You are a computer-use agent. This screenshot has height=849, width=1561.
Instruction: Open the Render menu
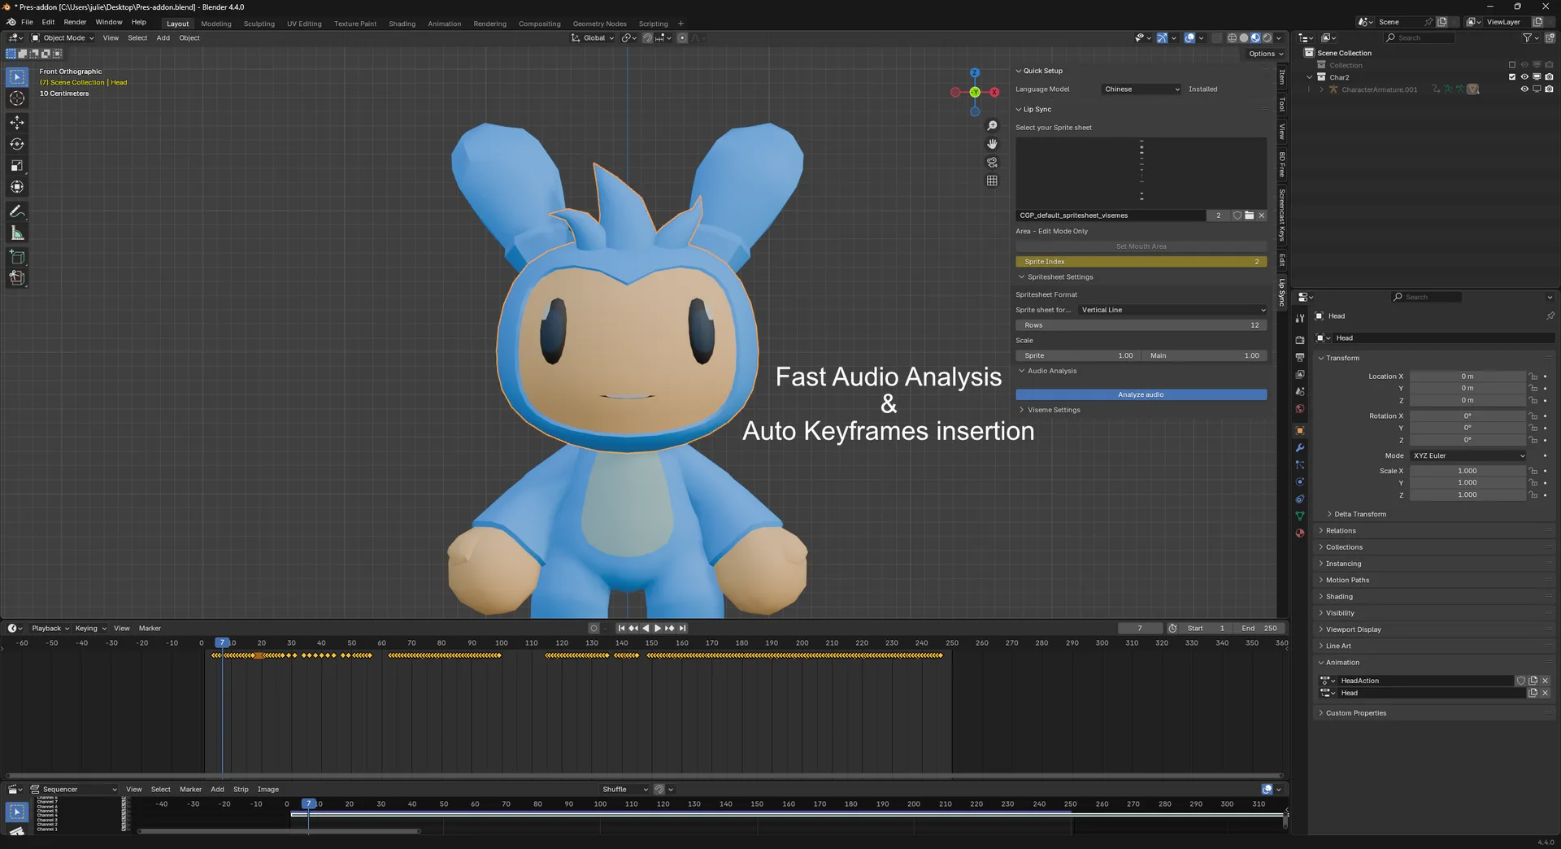click(75, 22)
